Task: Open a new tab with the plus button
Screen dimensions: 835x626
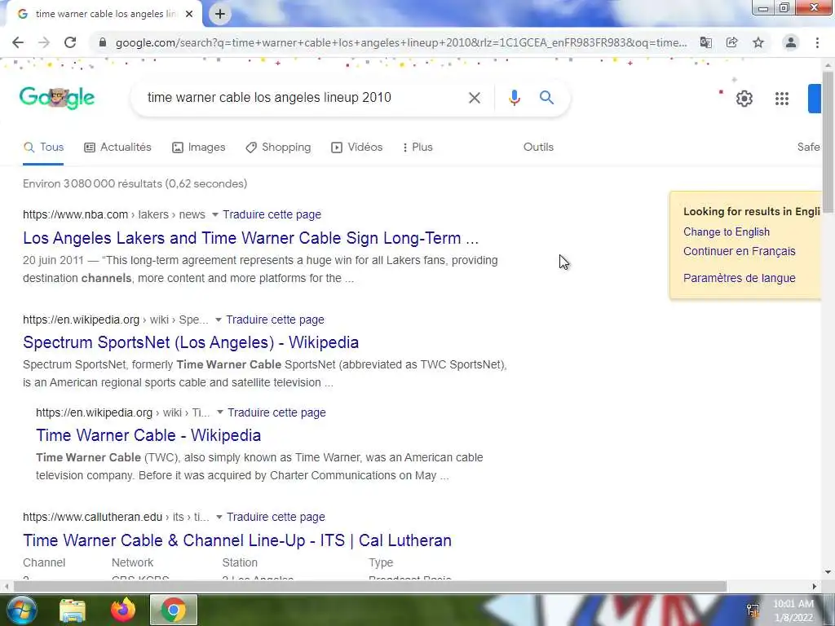Action: coord(220,15)
